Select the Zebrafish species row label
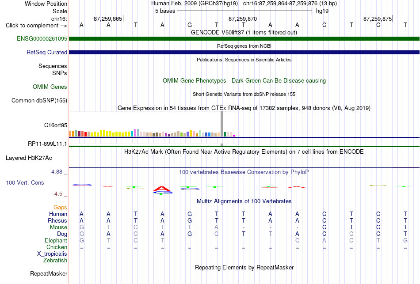 [x=55, y=260]
